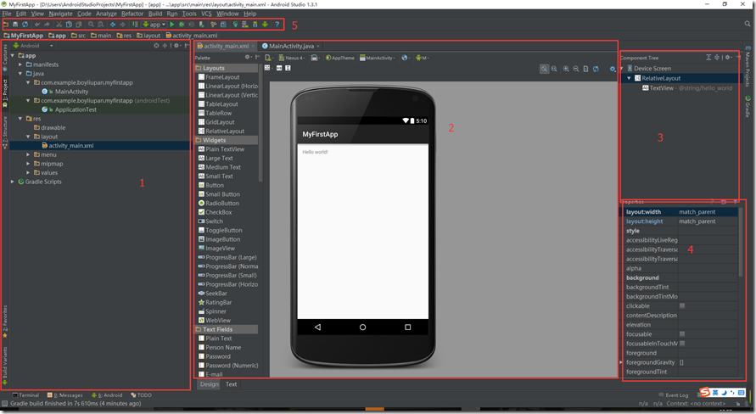Open the Refactor menu
The width and height of the screenshot is (756, 414).
(x=132, y=14)
